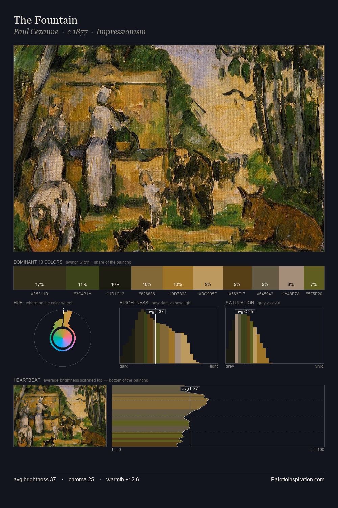Click the #A48E7A beige swatch
This screenshot has width=338, height=508.
[x=291, y=278]
